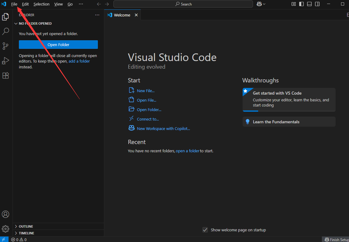Image resolution: width=349 pixels, height=242 pixels.
Task: Toggle the primary side bar visibility
Action: pyautogui.click(x=301, y=4)
